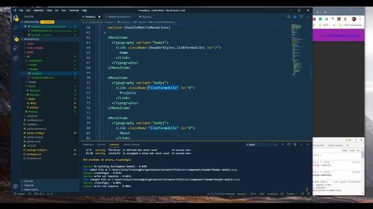Viewport: 373px width, 209px height.
Task: Click the errors and warnings status bar counter
Action: point(39,194)
